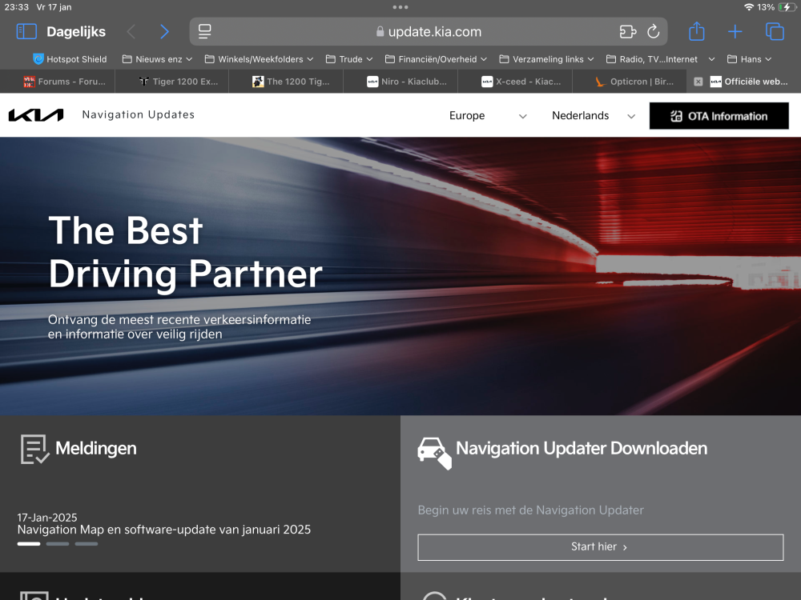Viewport: 801px width, 600px height.
Task: Expand the Europe region dropdown
Action: click(487, 116)
